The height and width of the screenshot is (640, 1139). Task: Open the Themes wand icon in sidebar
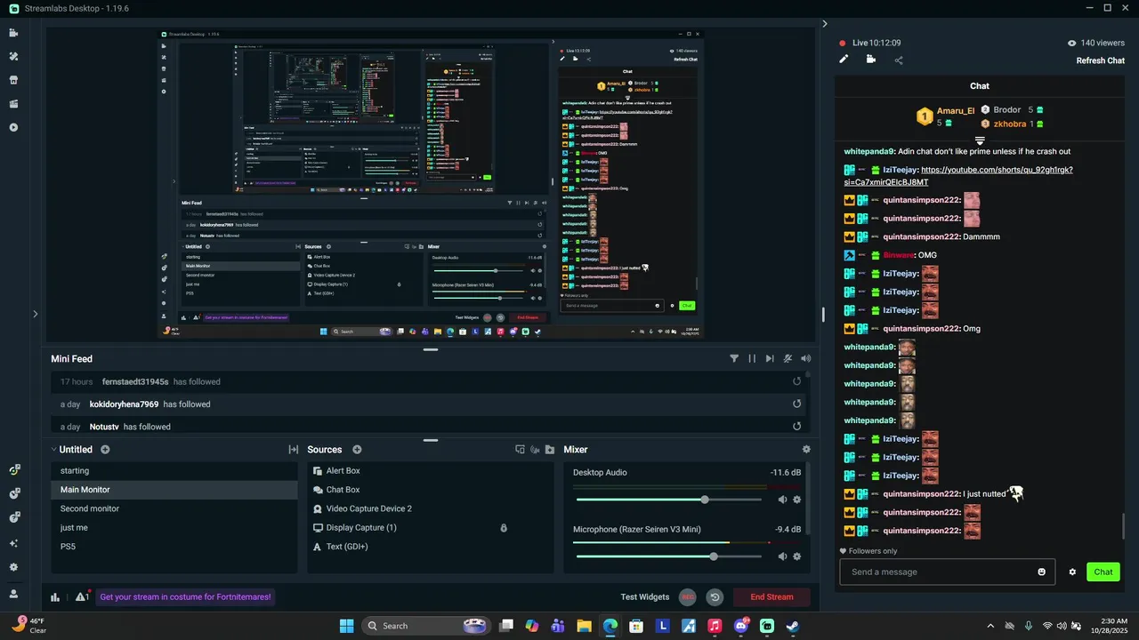(x=13, y=56)
